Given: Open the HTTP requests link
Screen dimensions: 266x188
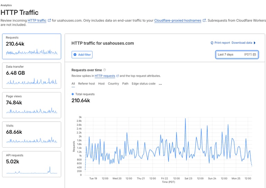Looking at the screenshot, I should (105, 76).
